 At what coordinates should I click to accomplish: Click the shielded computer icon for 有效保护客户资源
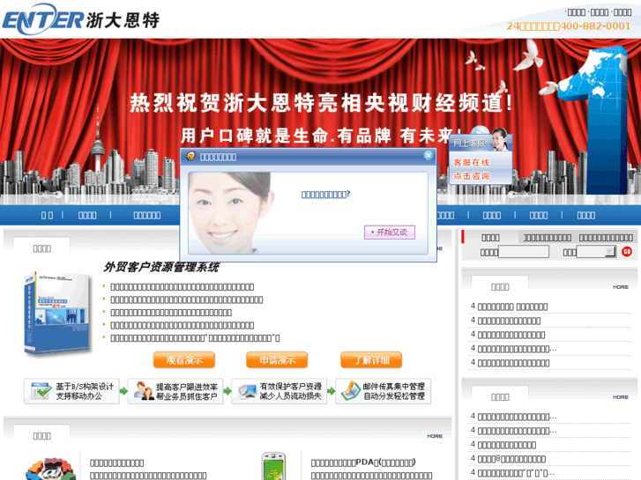click(x=248, y=391)
